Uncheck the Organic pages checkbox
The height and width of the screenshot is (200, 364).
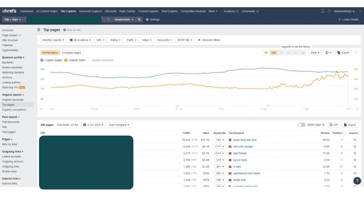tap(42, 60)
